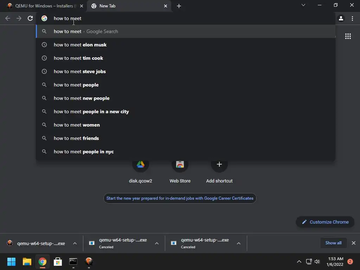Select suggestion 'how to meet women'
Viewport: 360px width, 270px height.
(x=186, y=125)
